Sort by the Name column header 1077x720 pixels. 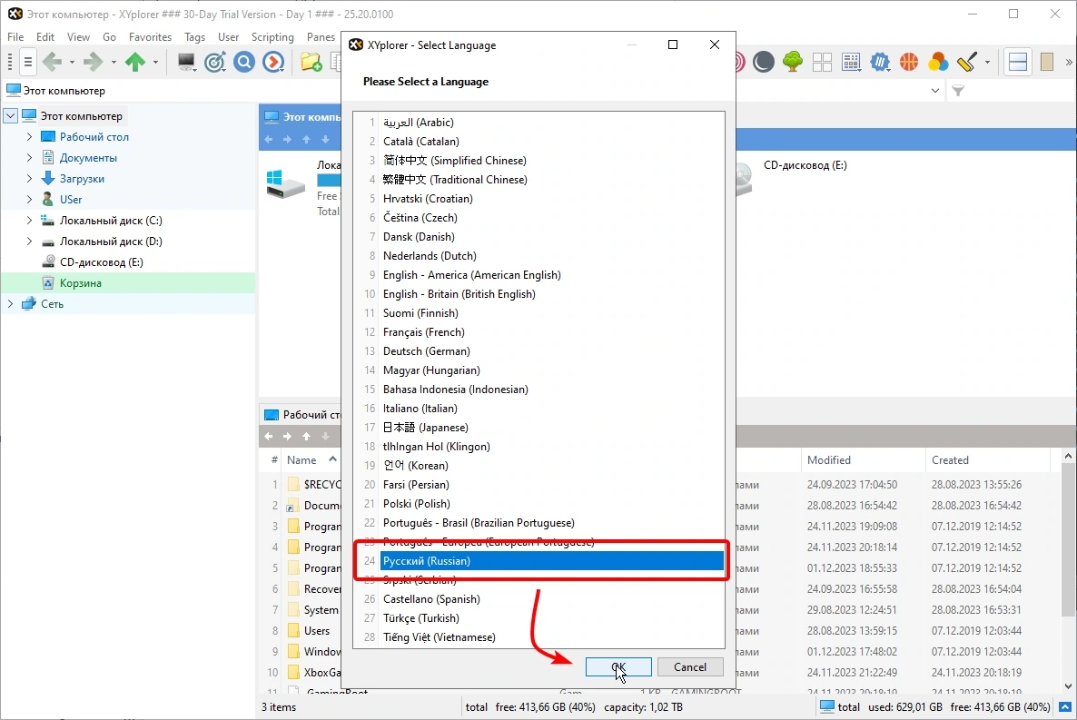(x=301, y=460)
